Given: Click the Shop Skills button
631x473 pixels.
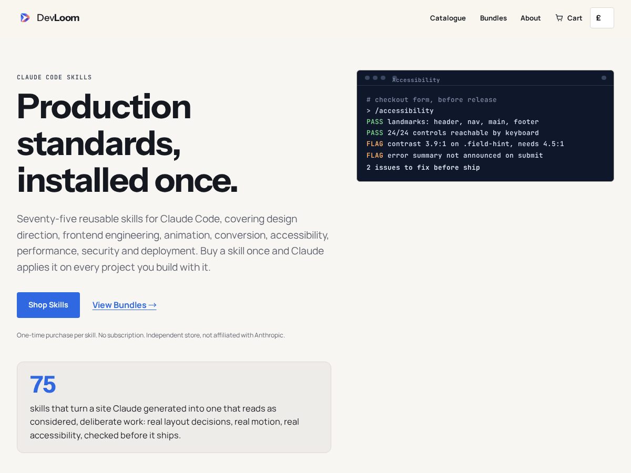Looking at the screenshot, I should (48, 305).
